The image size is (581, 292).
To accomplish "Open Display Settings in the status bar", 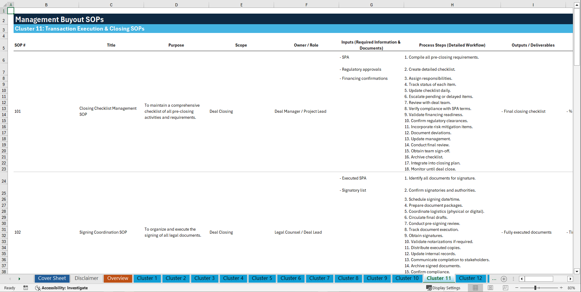I will (443, 288).
